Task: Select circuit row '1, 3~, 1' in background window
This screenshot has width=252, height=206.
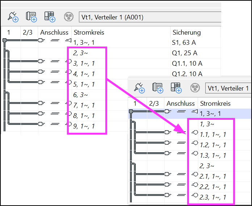Action: [x=84, y=43]
